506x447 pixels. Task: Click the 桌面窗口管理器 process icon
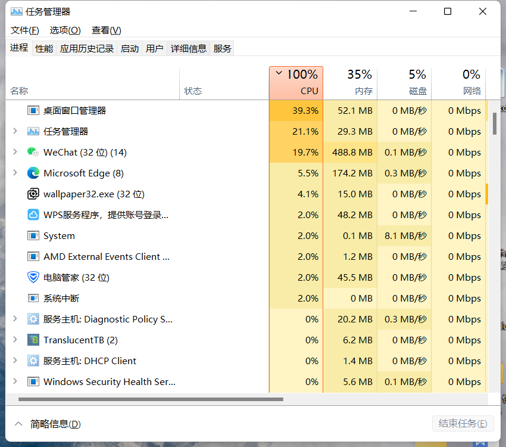tap(33, 110)
